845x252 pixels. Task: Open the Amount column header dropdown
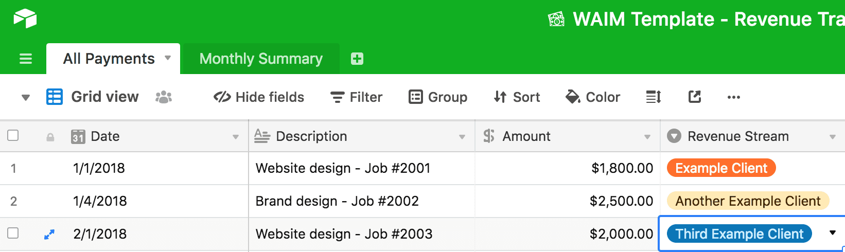coord(647,137)
